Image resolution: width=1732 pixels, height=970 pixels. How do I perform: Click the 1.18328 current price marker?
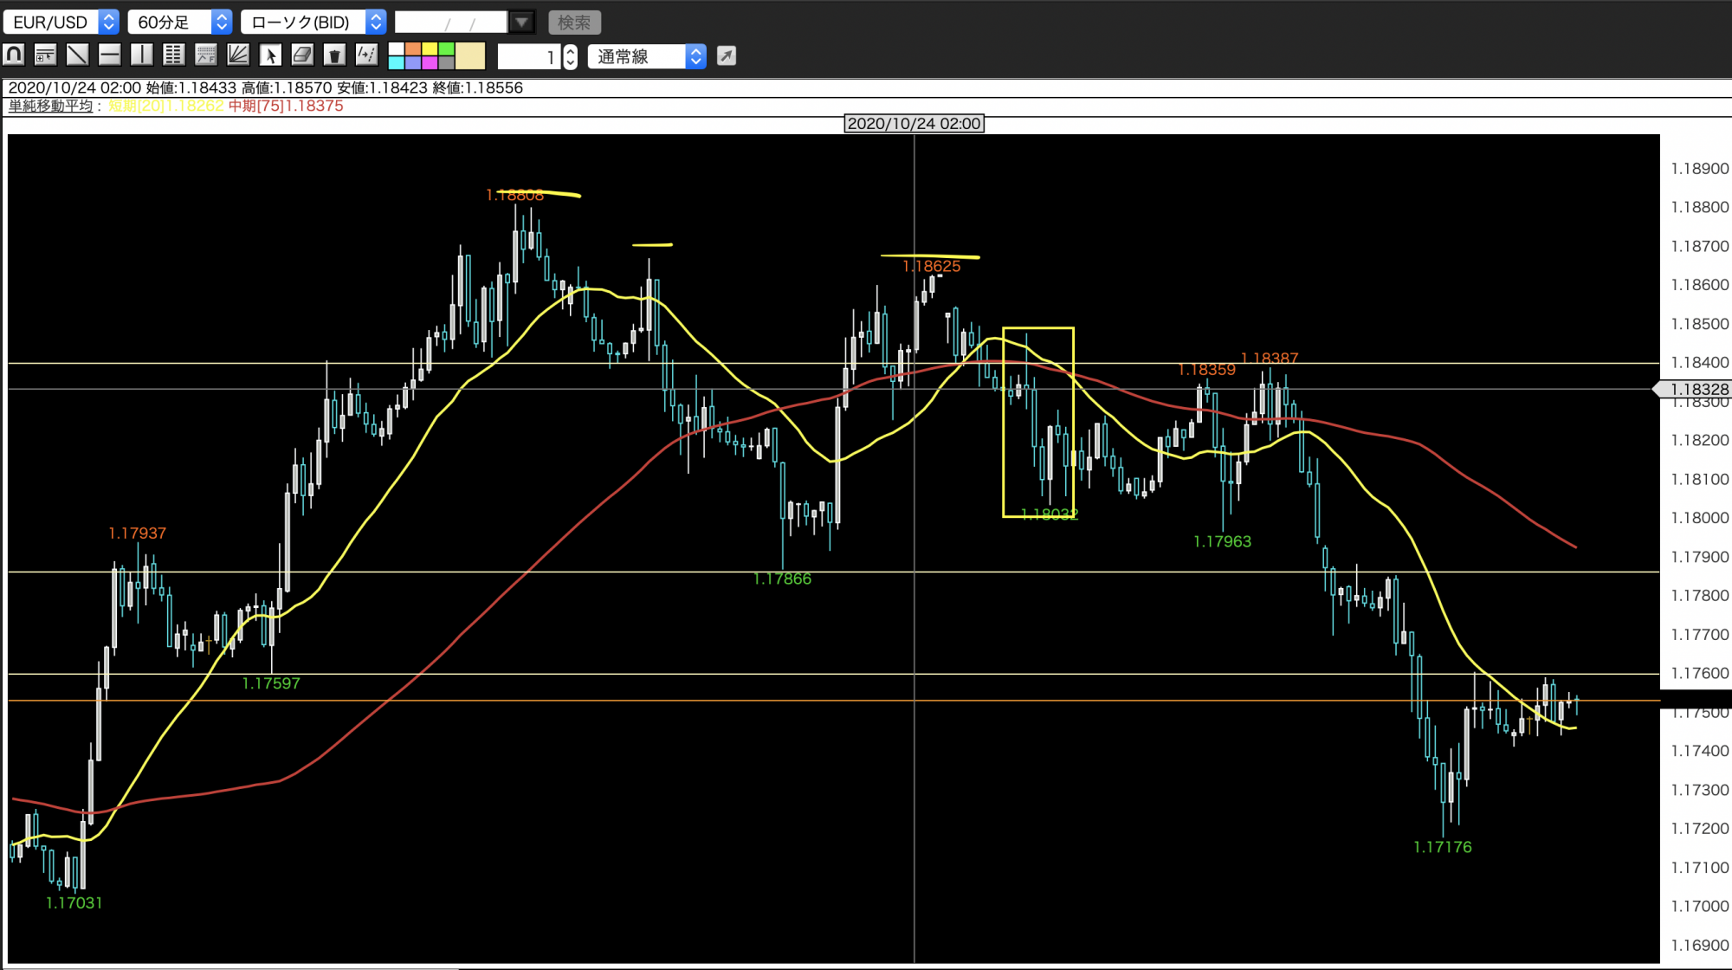(x=1693, y=390)
